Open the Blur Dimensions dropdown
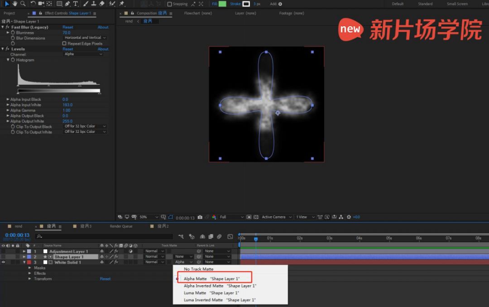 (x=85, y=38)
